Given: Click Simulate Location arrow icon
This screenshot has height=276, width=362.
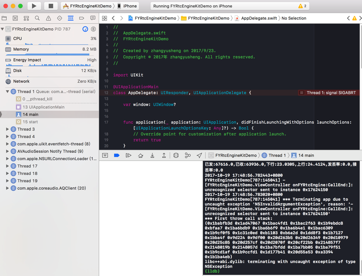Looking at the screenshot, I should pyautogui.click(x=199, y=155).
